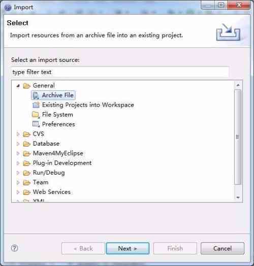This screenshot has width=254, height=266.
Task: Expand the Run/Debug category
Action: click(x=18, y=173)
